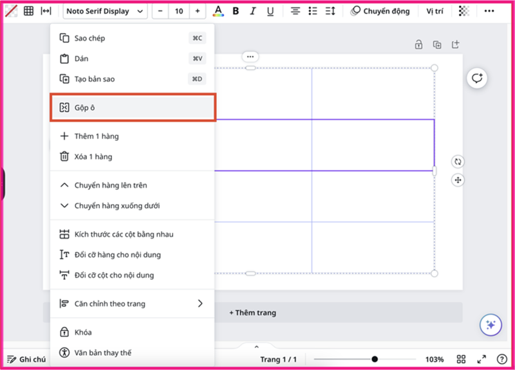The image size is (515, 370).
Task: Open the transparency checkerboard icon
Action: [464, 11]
